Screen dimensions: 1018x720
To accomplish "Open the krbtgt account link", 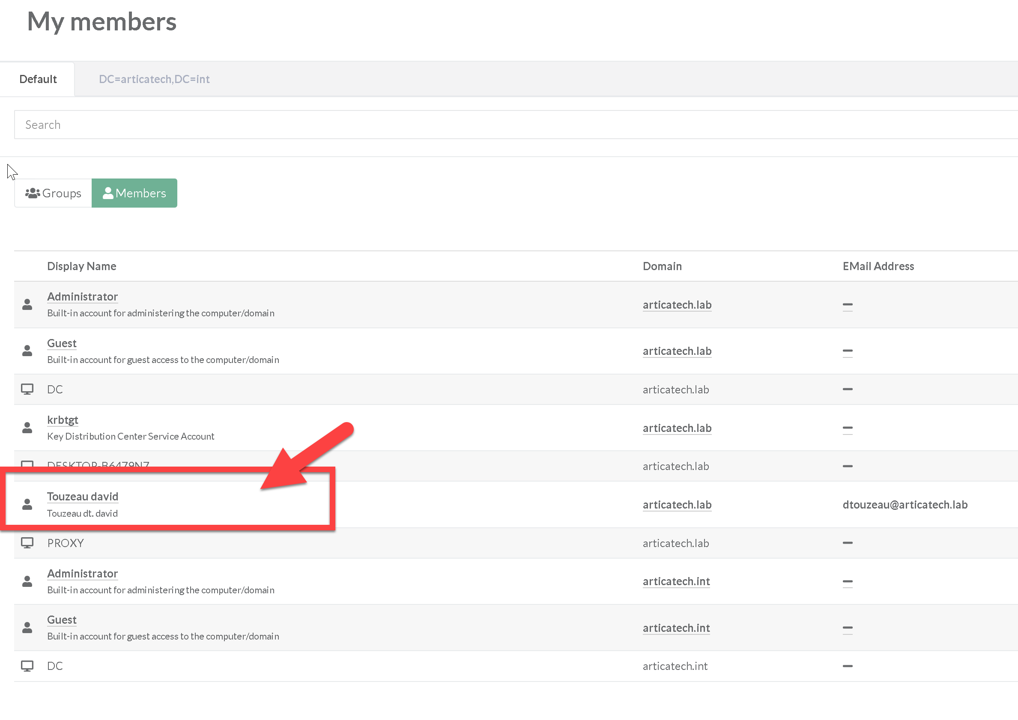I will coord(63,420).
